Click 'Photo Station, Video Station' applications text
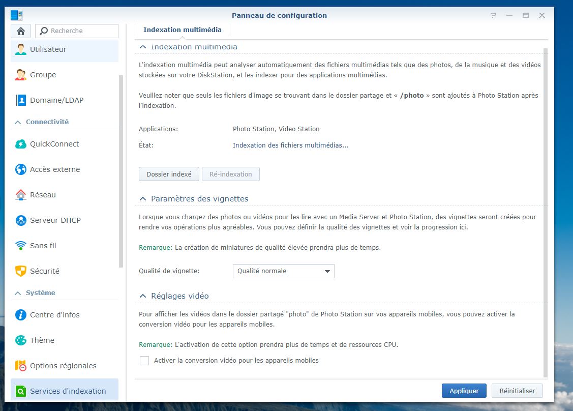Image resolution: width=573 pixels, height=411 pixels. tap(276, 129)
